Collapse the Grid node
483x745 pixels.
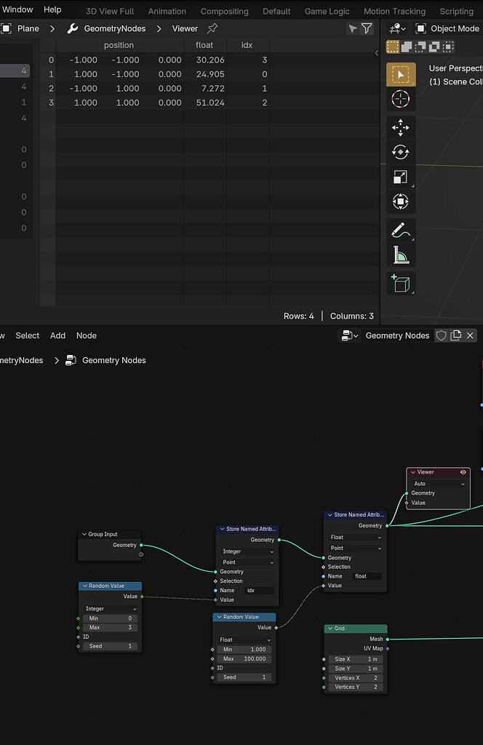[x=330, y=629]
